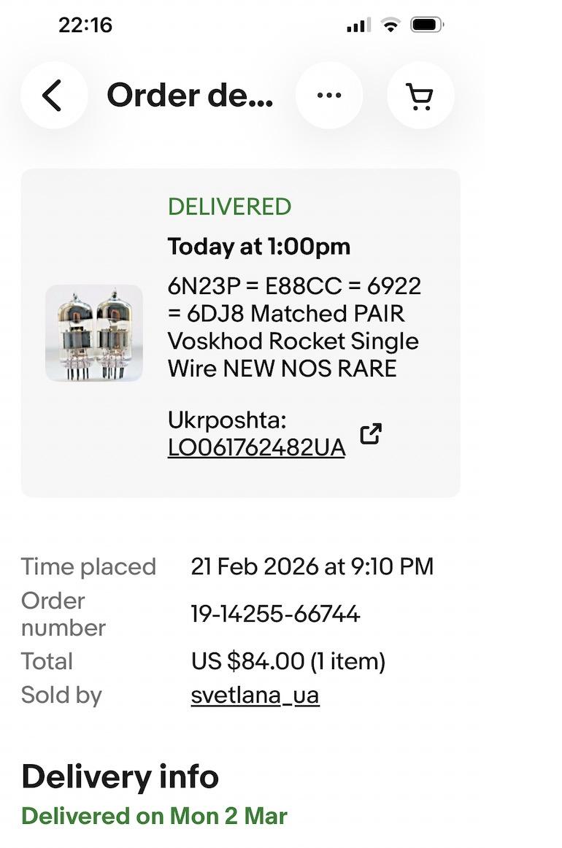
Task: Tap the Wi-Fi status icon
Action: (391, 26)
